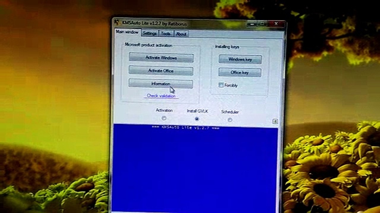Image resolution: width=380 pixels, height=213 pixels.
Task: Select the Install GVLK radio button
Action: [x=197, y=119]
